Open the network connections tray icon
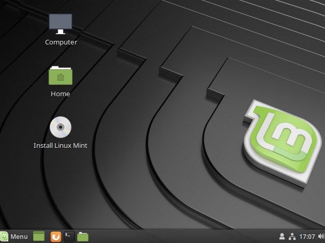This screenshot has width=325, height=243. pyautogui.click(x=292, y=237)
